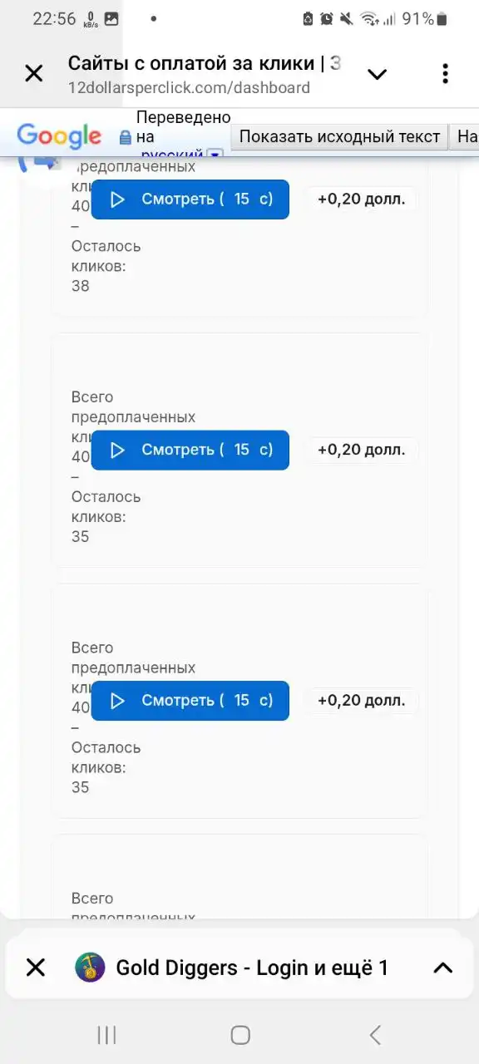Open the recent apps button
The width and height of the screenshot is (479, 1064).
pos(106,1035)
